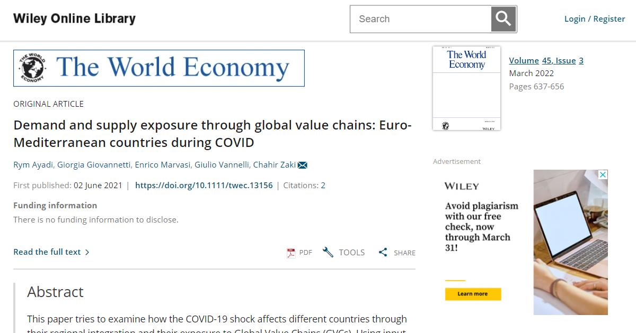The image size is (636, 333).
Task: Click the yellow Learn more ad button
Action: 473,294
